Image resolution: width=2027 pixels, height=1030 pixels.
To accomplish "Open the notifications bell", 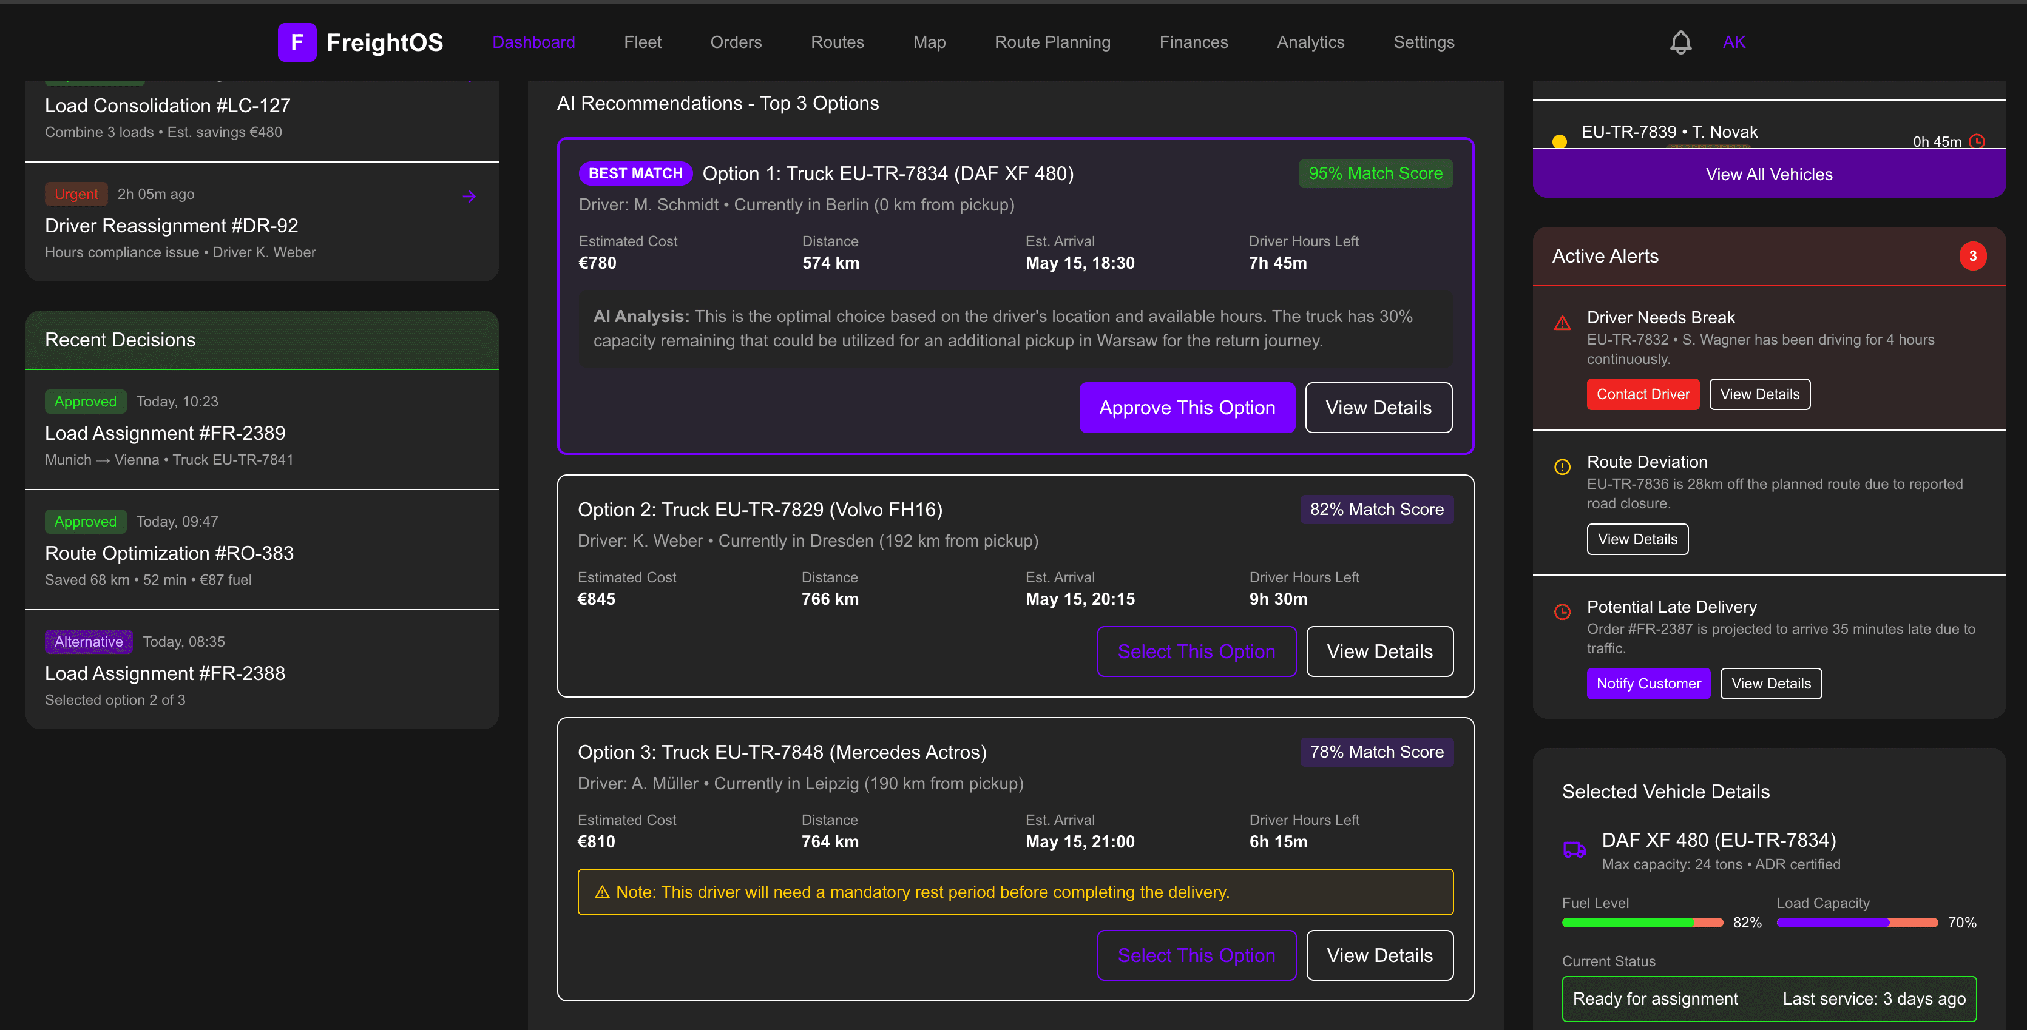I will coord(1680,42).
